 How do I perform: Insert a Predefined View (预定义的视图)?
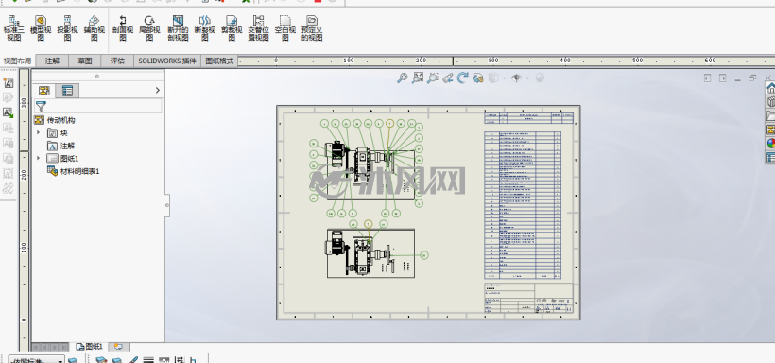point(312,27)
